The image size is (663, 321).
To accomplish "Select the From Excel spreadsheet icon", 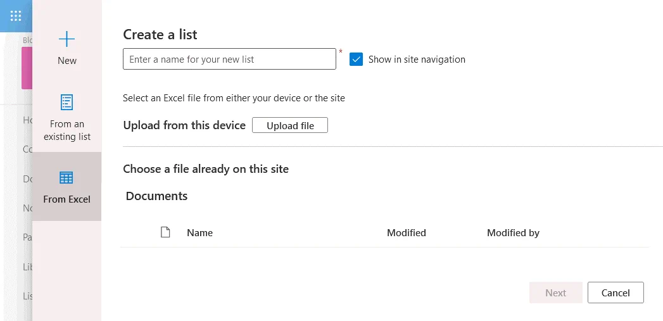I will point(66,178).
